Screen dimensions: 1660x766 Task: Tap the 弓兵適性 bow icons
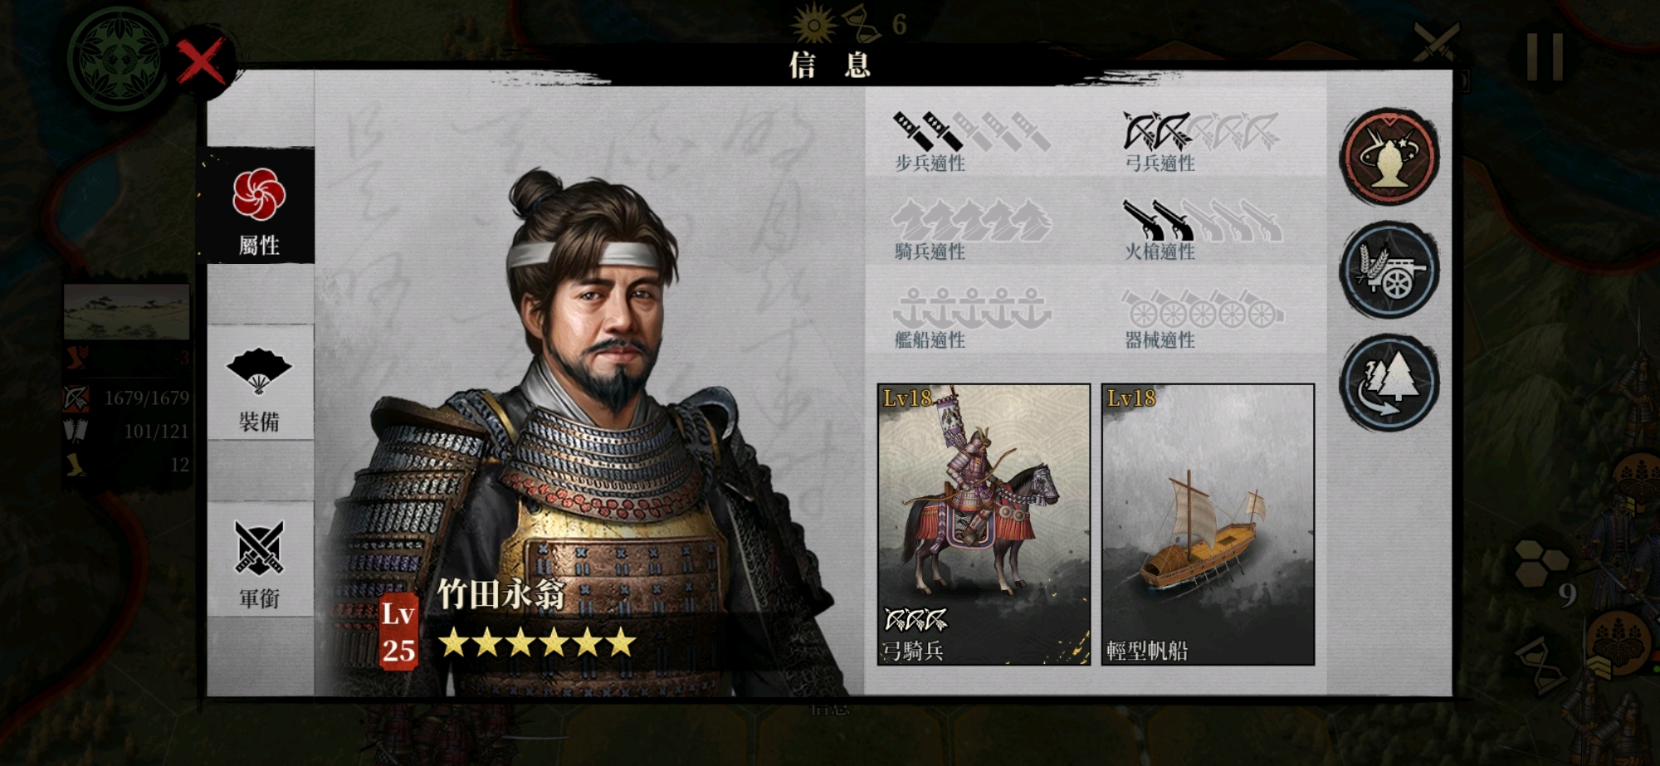(x=1201, y=131)
